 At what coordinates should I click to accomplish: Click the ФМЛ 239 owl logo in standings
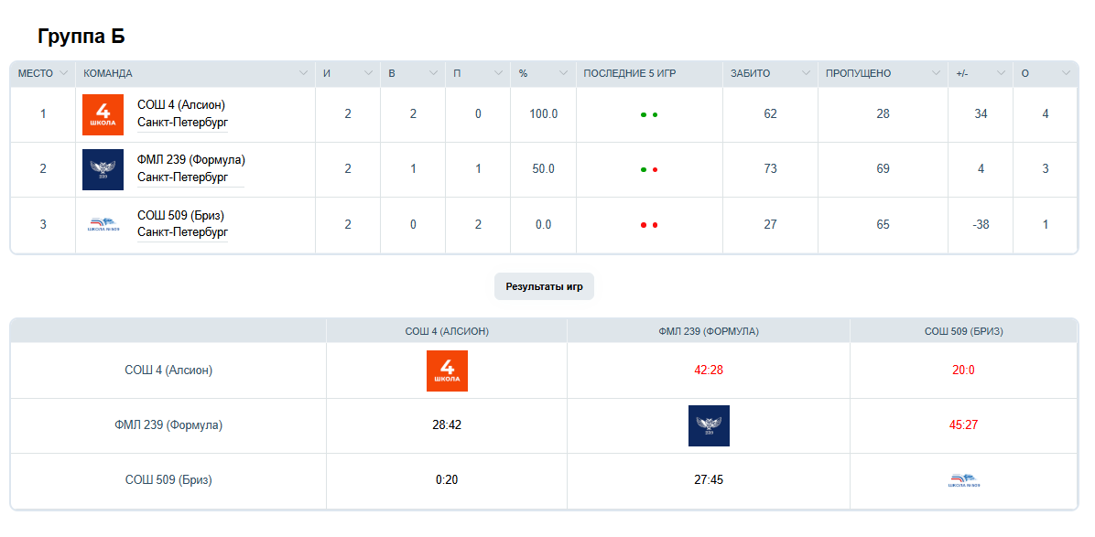pos(103,169)
